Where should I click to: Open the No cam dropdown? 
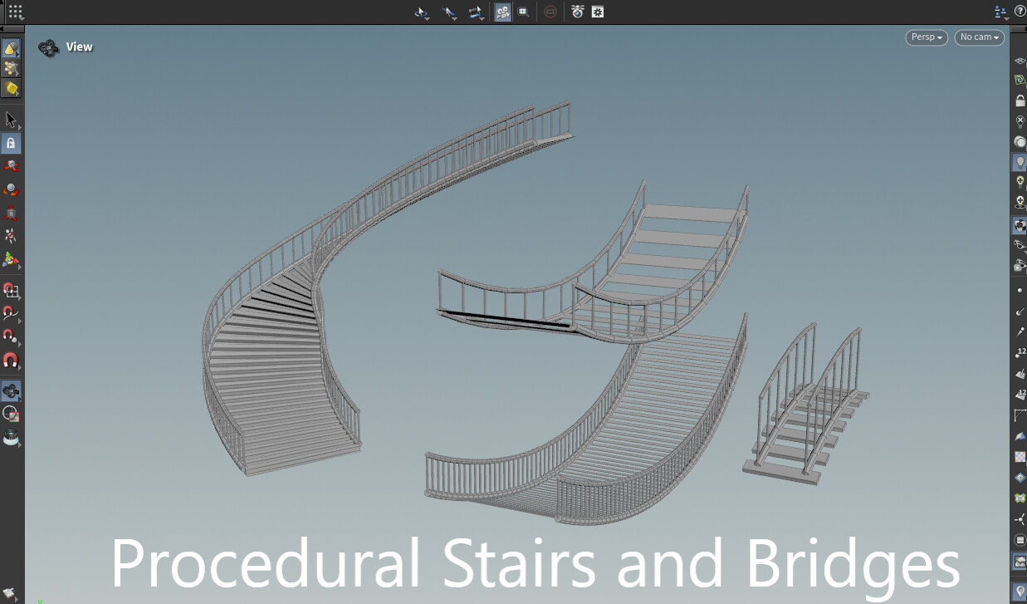(x=978, y=37)
